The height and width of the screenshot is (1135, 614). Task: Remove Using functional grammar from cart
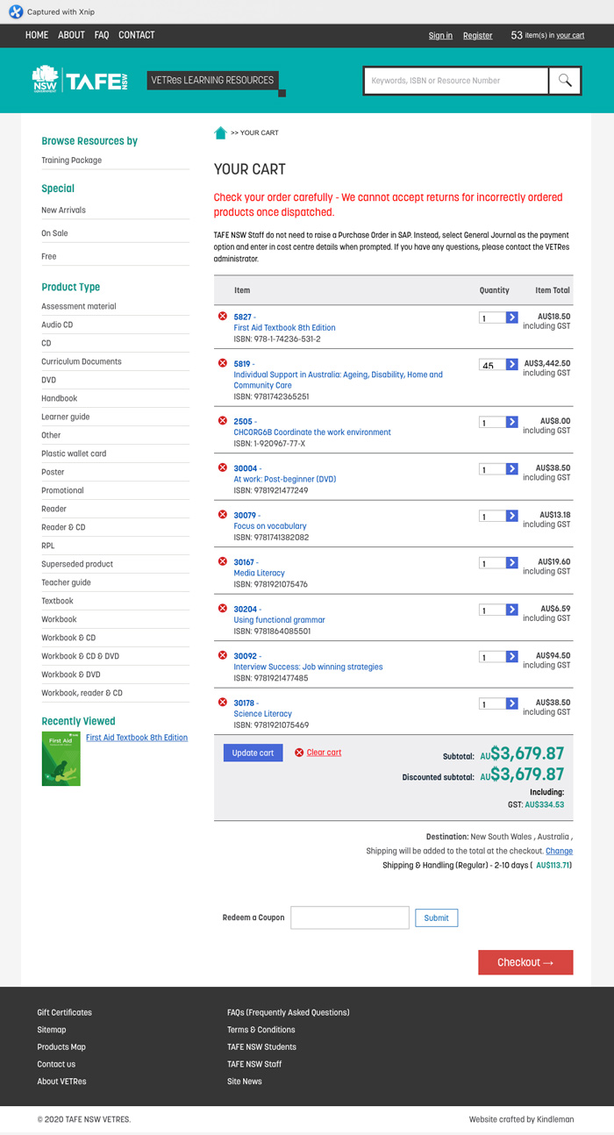click(223, 608)
